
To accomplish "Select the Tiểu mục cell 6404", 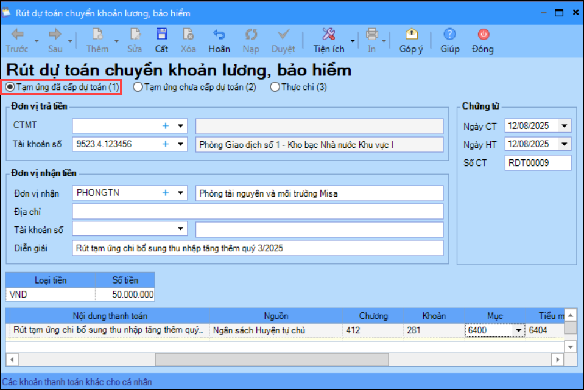I will coord(545,330).
